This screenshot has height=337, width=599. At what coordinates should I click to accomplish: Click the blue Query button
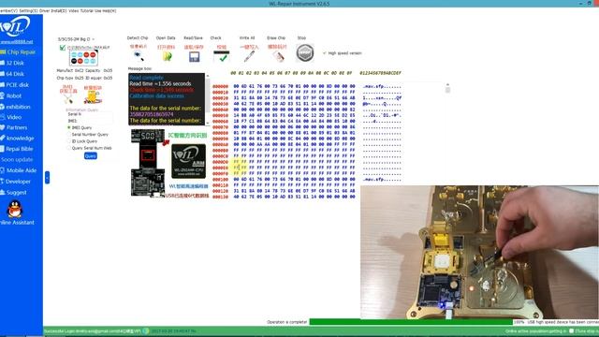click(91, 156)
